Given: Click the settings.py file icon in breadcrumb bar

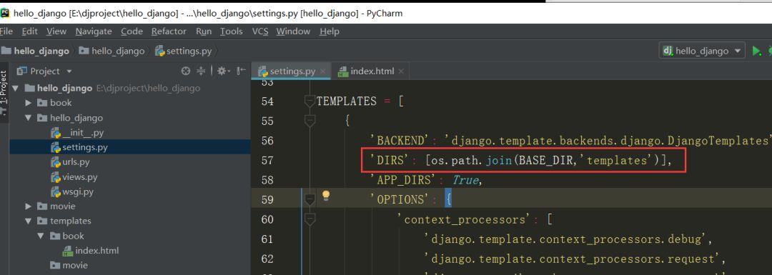Looking at the screenshot, I should click(x=160, y=51).
